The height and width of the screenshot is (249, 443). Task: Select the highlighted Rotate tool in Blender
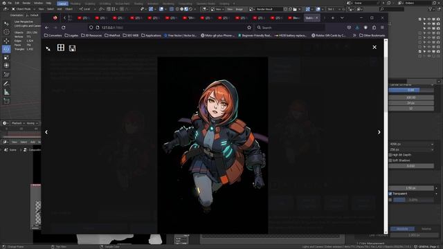[6, 49]
